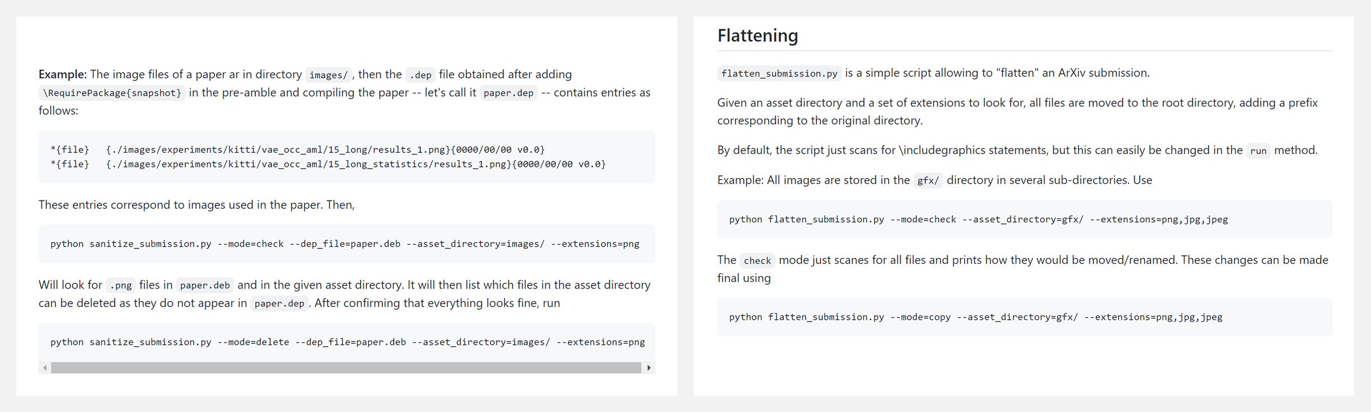
Task: Click the flatten_submission.py --mode=check command block
Action: coord(978,219)
